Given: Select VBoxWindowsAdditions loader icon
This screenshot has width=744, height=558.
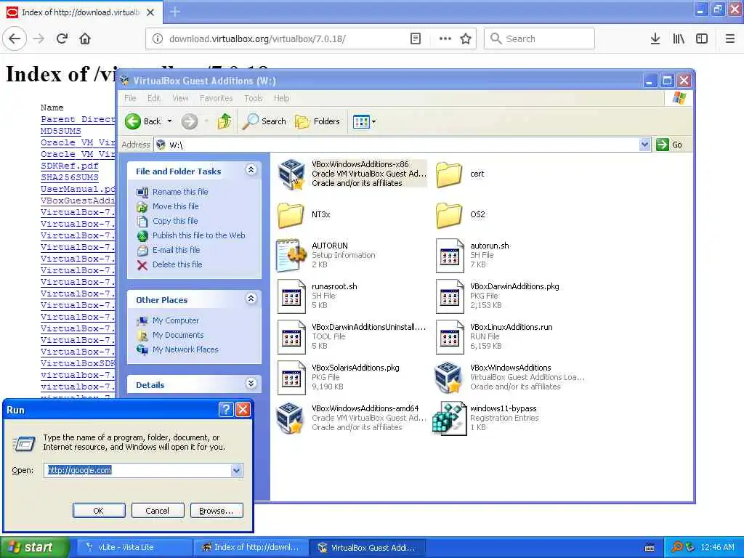Looking at the screenshot, I should pyautogui.click(x=448, y=378).
